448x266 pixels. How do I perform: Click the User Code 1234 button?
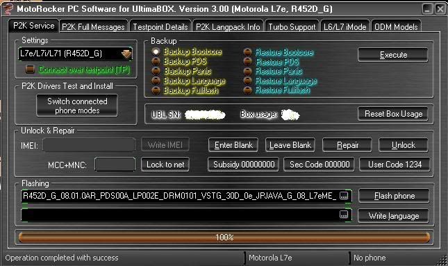coord(395,165)
